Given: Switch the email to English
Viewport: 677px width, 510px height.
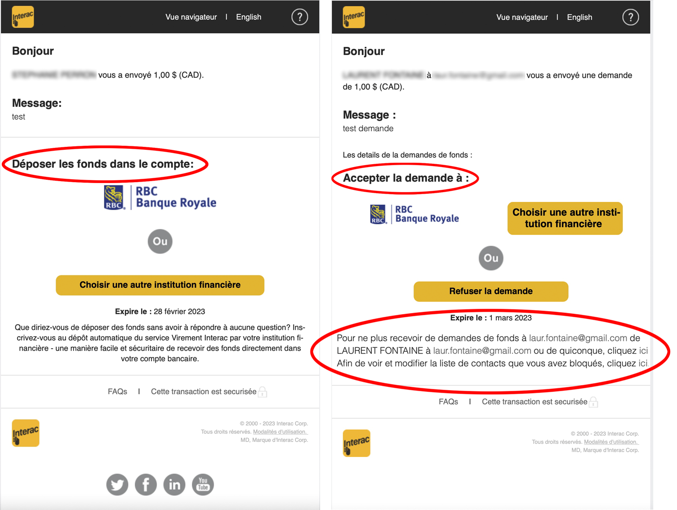Looking at the screenshot, I should (x=249, y=16).
